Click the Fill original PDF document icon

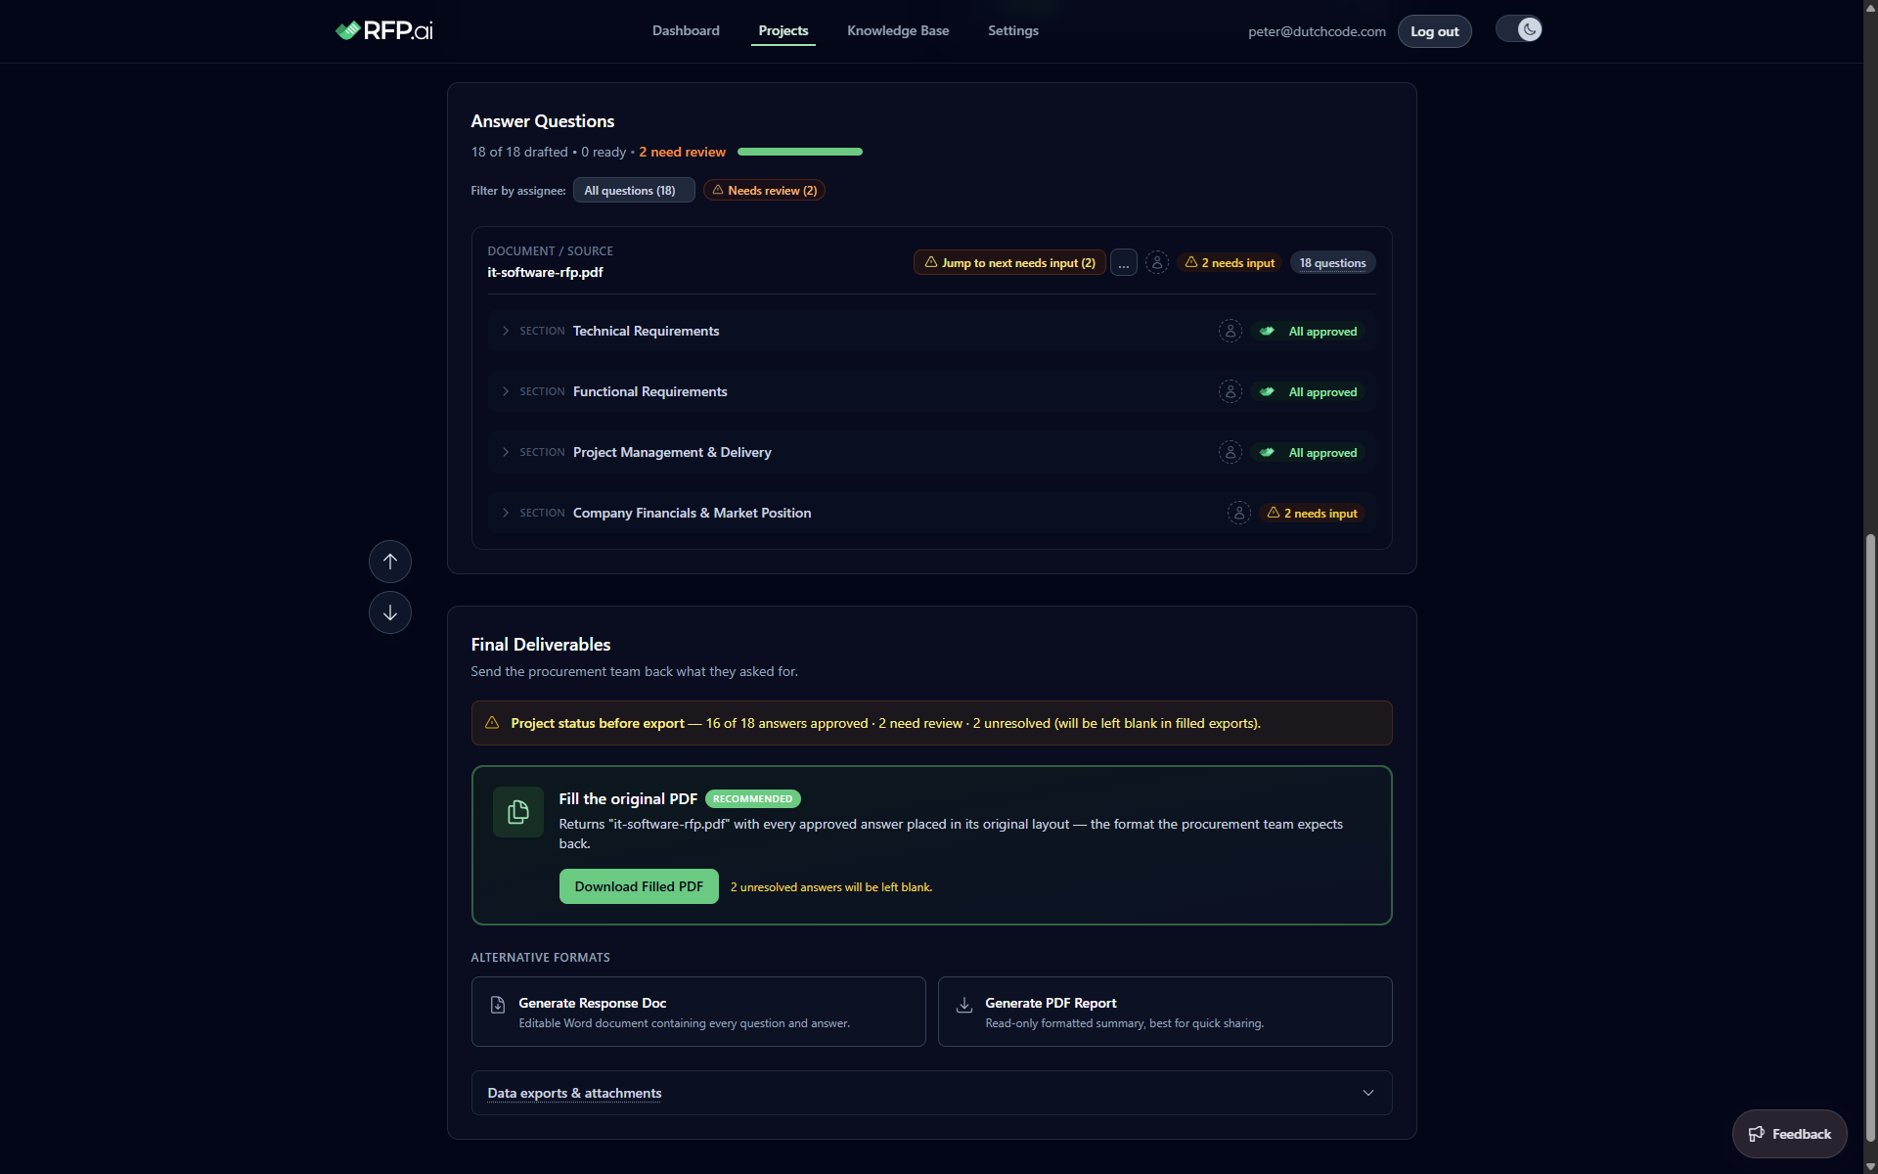pos(518,812)
